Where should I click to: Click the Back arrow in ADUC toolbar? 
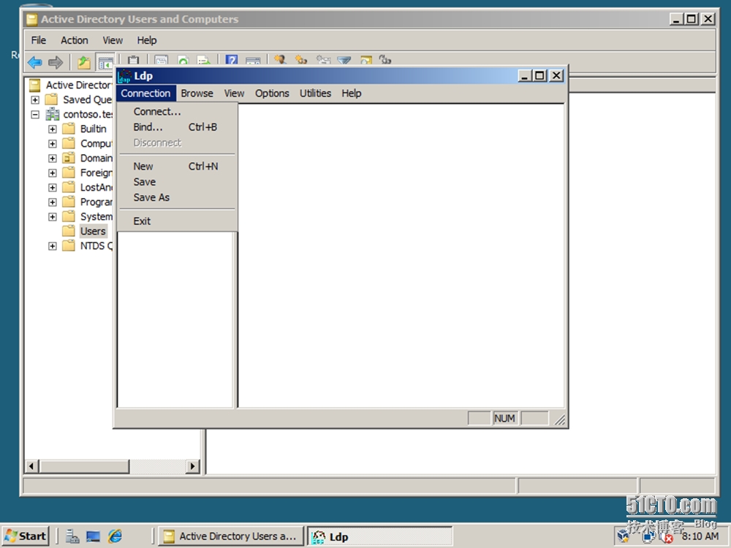35,61
